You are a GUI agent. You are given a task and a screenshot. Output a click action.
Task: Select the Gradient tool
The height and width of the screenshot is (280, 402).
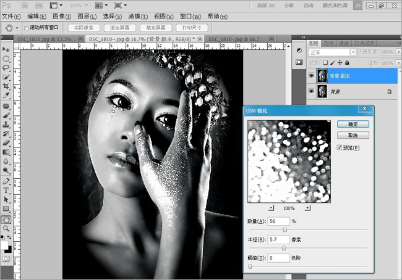6,152
